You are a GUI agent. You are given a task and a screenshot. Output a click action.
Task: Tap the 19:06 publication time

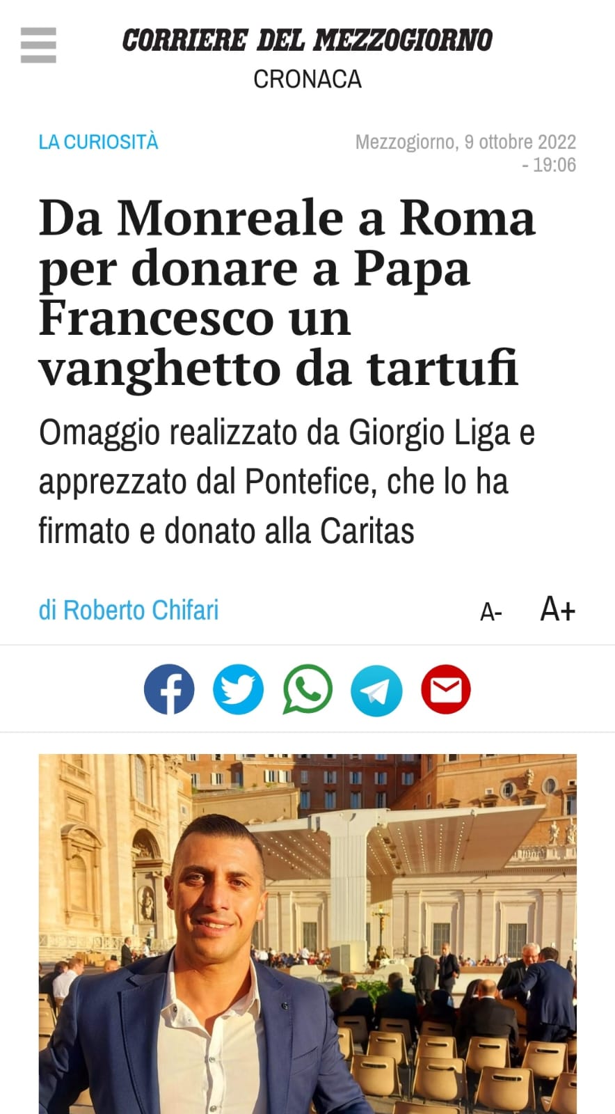[x=554, y=165]
